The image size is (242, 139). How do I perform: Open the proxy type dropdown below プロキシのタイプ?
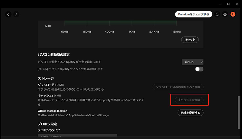coord(77,135)
